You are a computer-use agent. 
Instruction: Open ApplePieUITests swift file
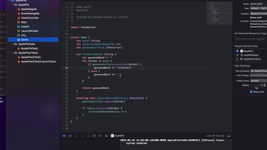pyautogui.click(x=31, y=57)
